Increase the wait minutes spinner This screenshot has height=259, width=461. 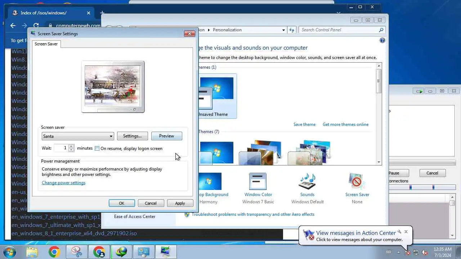click(71, 146)
